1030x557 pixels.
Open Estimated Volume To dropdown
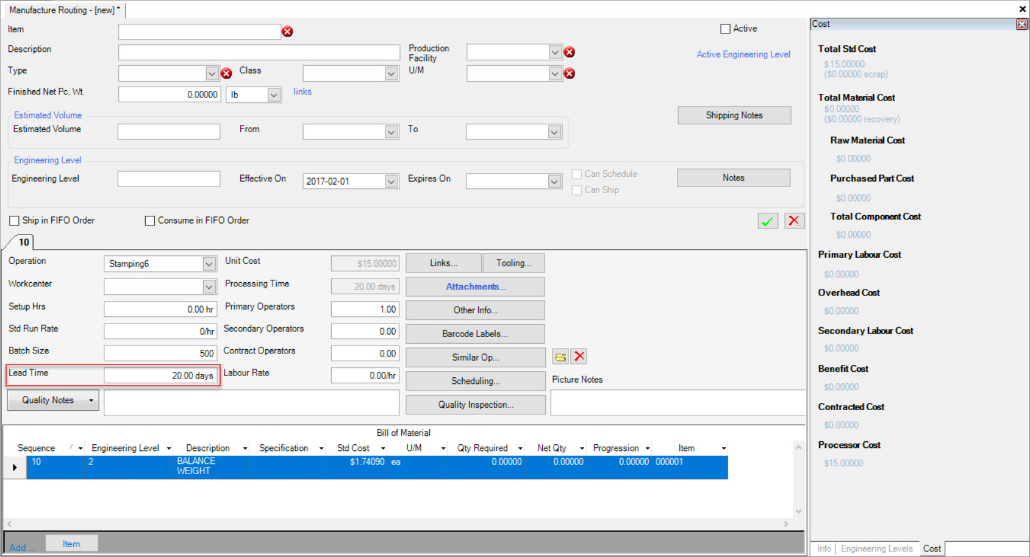pyautogui.click(x=554, y=132)
